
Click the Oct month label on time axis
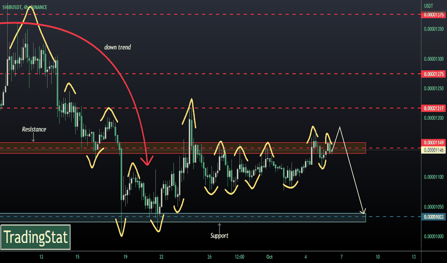click(x=270, y=257)
